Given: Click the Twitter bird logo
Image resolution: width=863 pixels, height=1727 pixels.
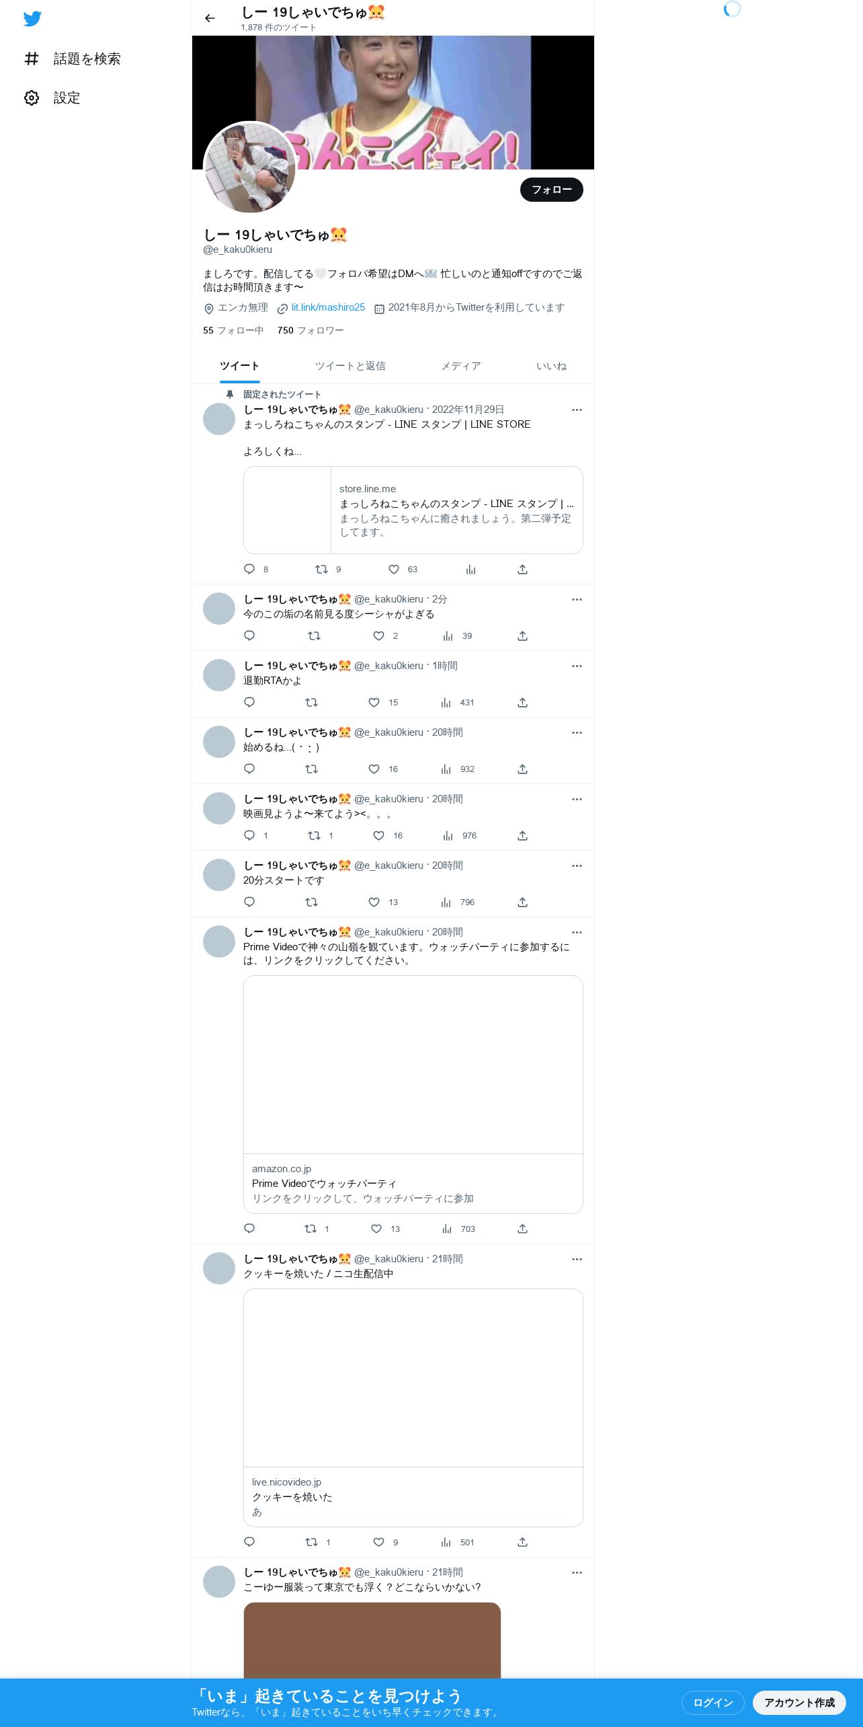Looking at the screenshot, I should point(32,19).
